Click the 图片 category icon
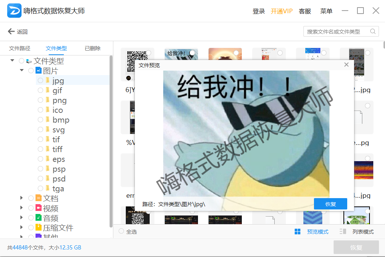The width and height of the screenshot is (385, 257). (x=39, y=70)
